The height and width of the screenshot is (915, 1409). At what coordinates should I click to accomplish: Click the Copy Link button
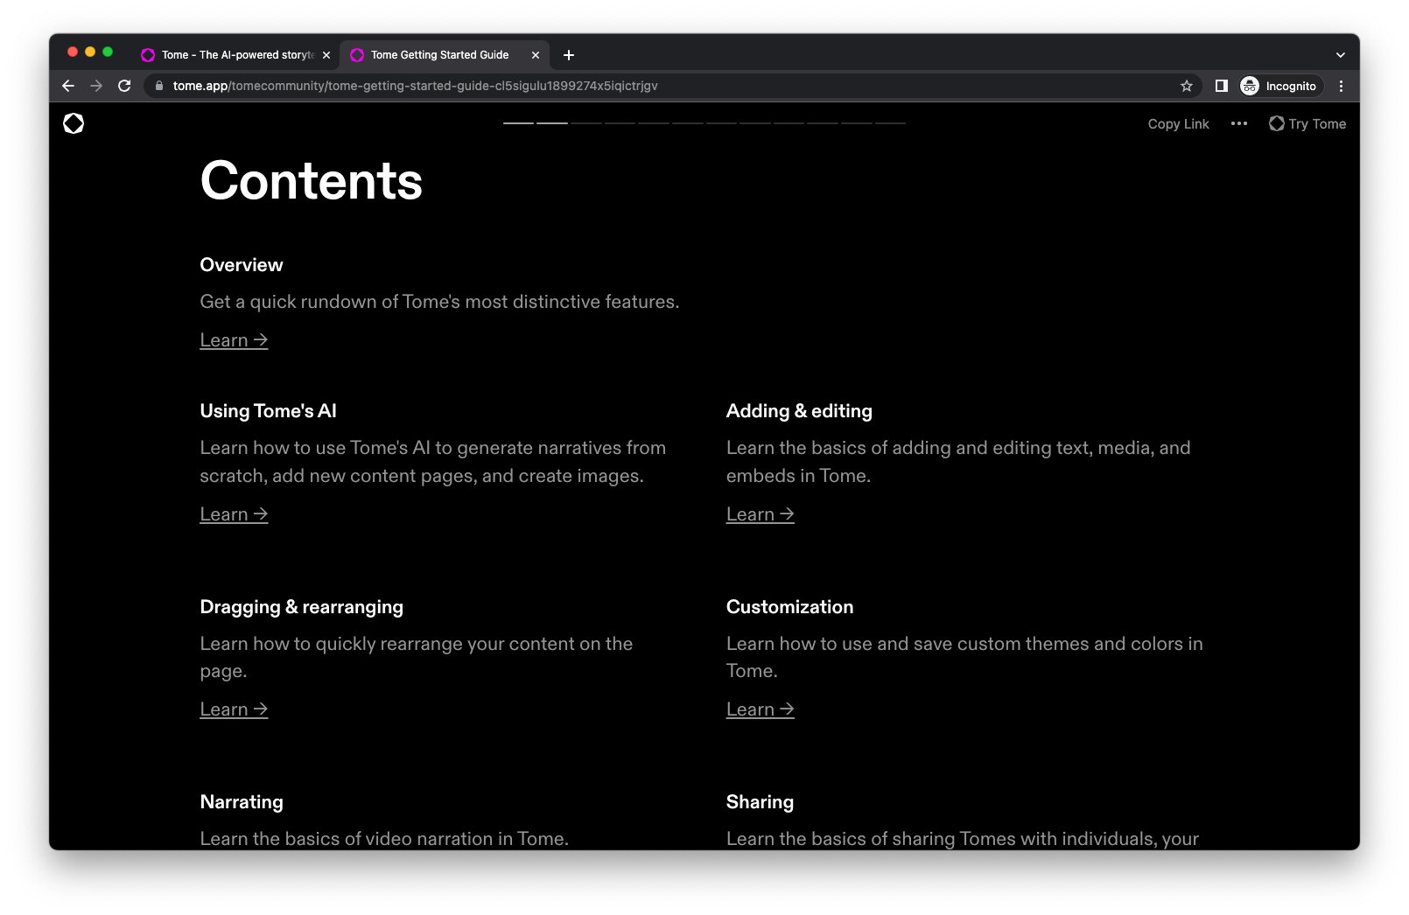(x=1178, y=124)
